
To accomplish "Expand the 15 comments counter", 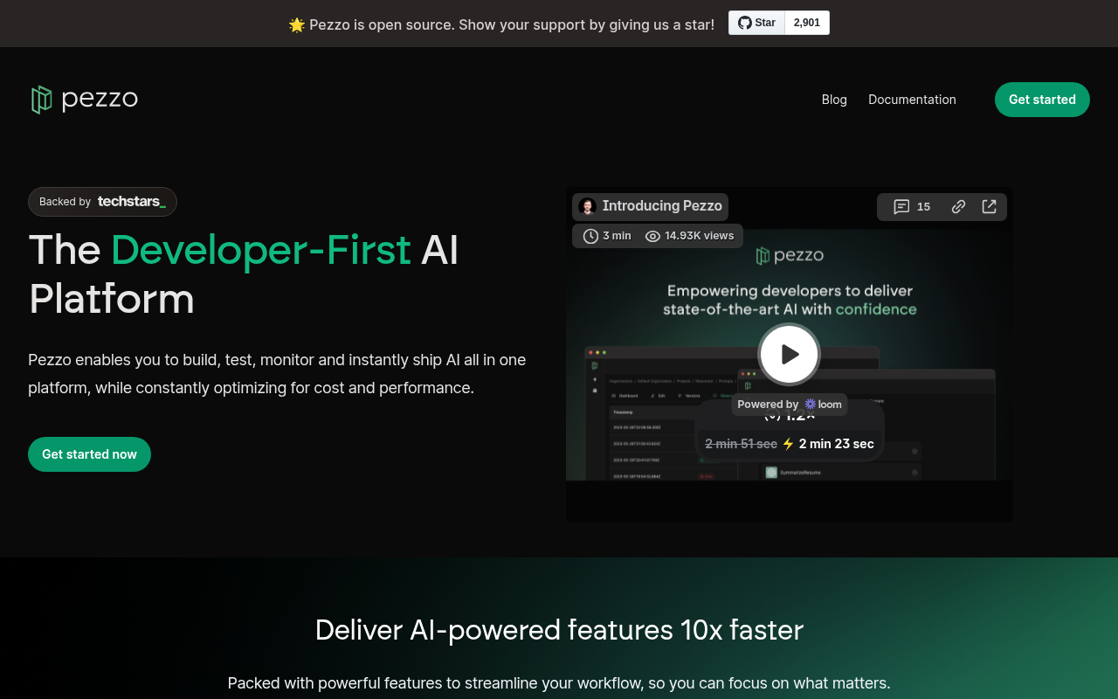I will click(923, 206).
